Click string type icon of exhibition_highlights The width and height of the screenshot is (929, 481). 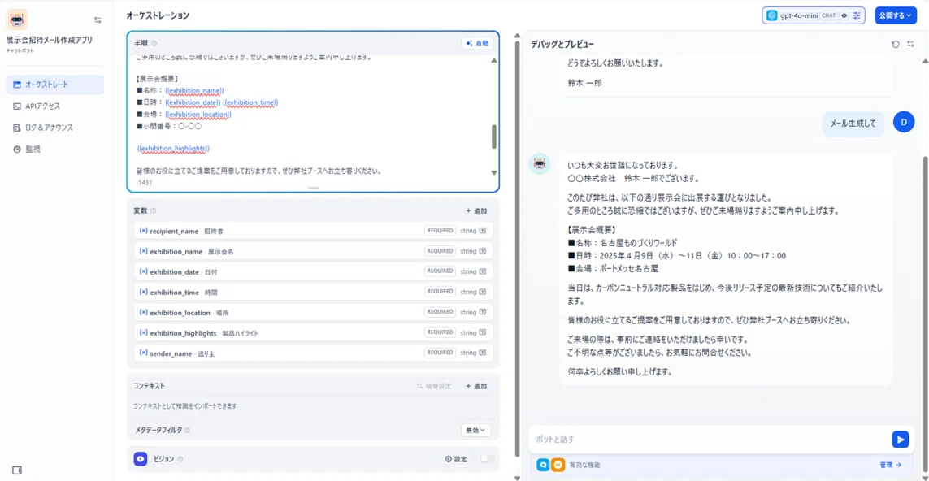[x=483, y=333]
